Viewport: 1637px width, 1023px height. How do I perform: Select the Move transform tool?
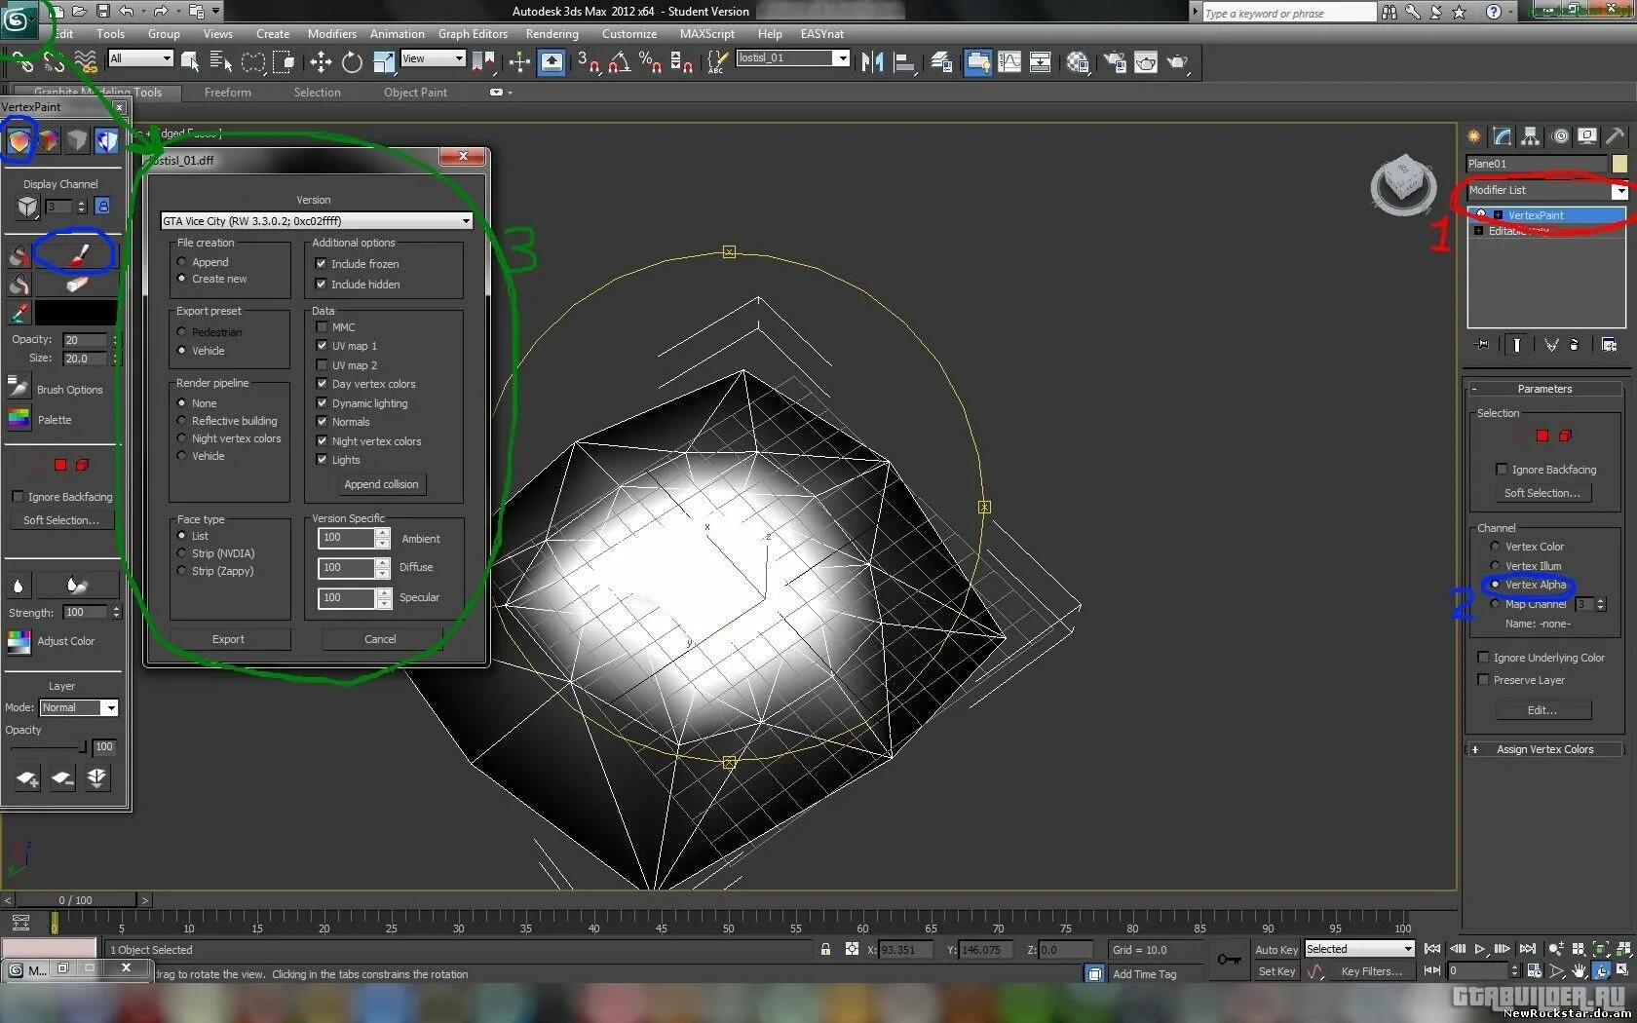point(321,62)
